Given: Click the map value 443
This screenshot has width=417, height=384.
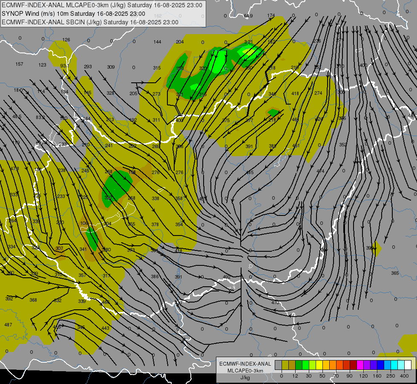Looking at the screenshot, I should pos(105,328).
